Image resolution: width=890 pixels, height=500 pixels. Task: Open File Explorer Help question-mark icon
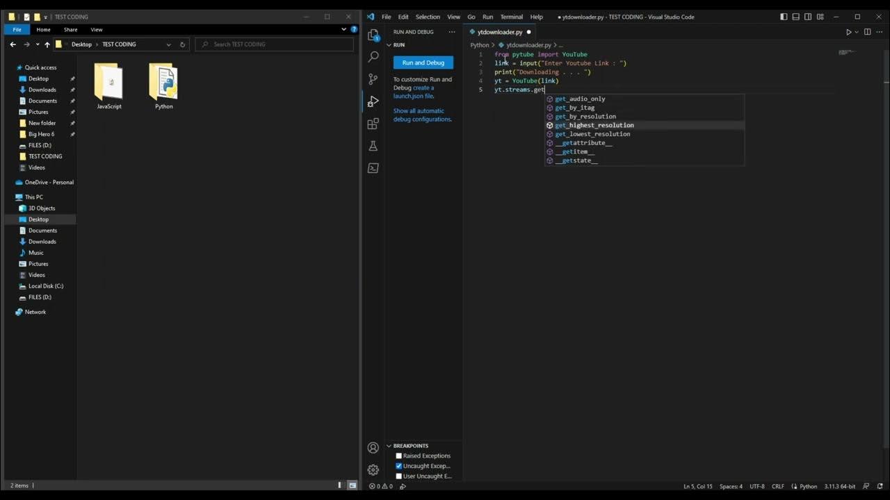tap(354, 30)
